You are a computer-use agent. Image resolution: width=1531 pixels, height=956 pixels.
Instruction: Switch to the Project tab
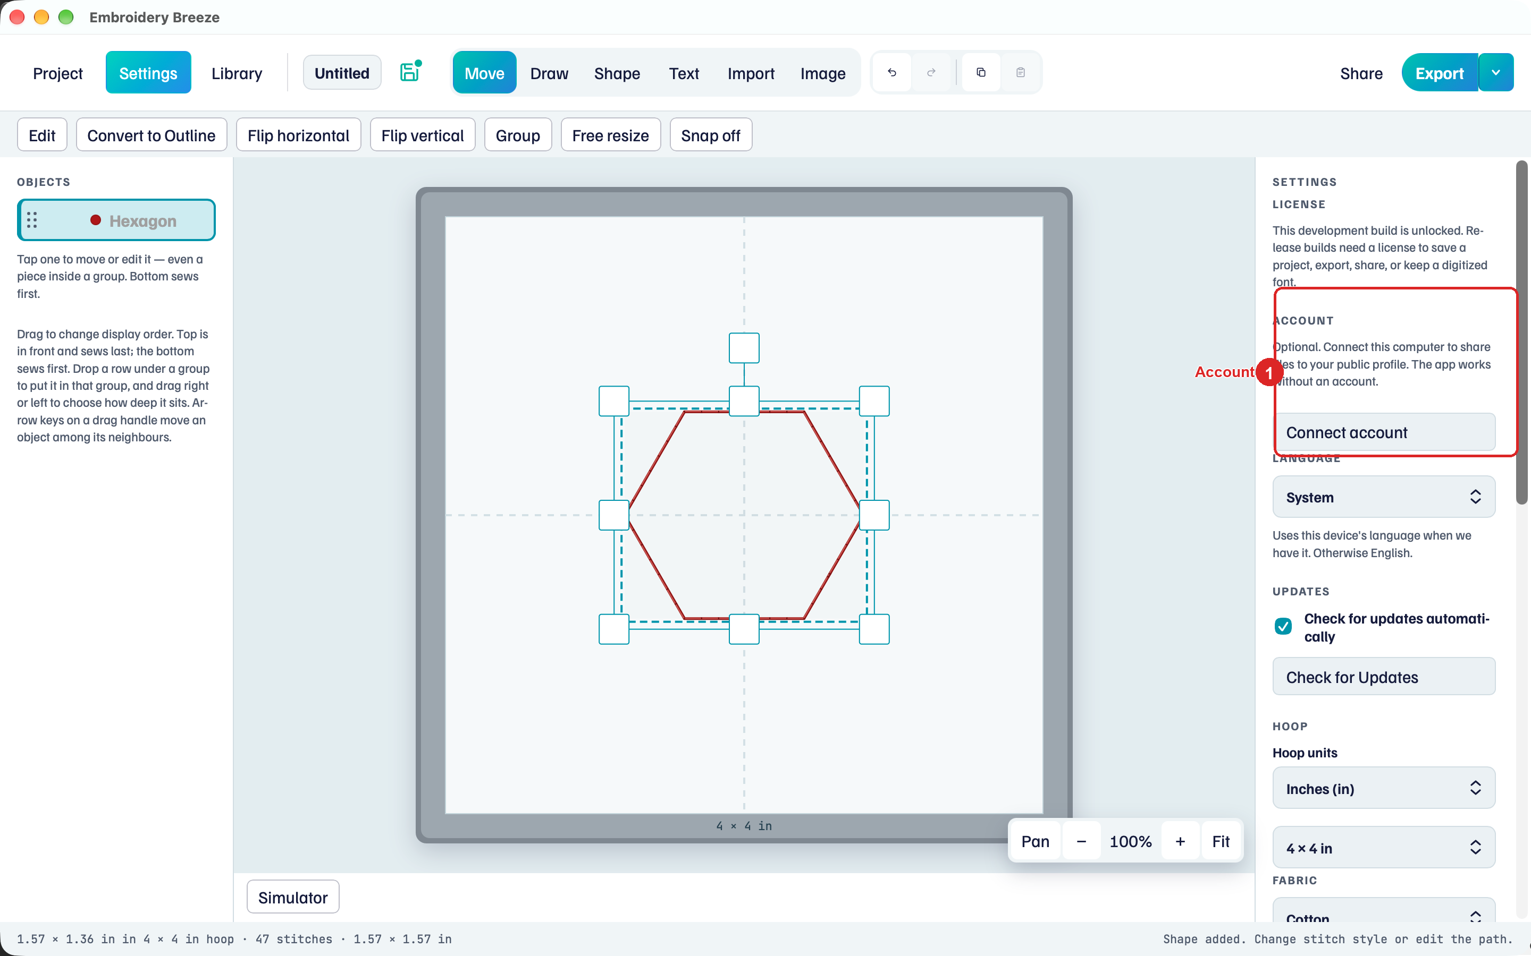pos(57,73)
